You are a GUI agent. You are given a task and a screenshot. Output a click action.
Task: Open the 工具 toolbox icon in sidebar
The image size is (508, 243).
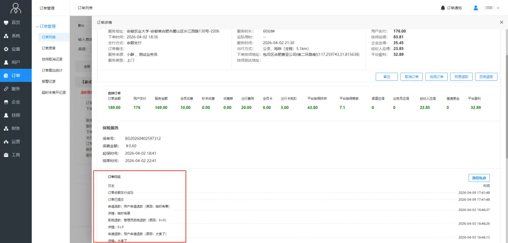click(6, 155)
